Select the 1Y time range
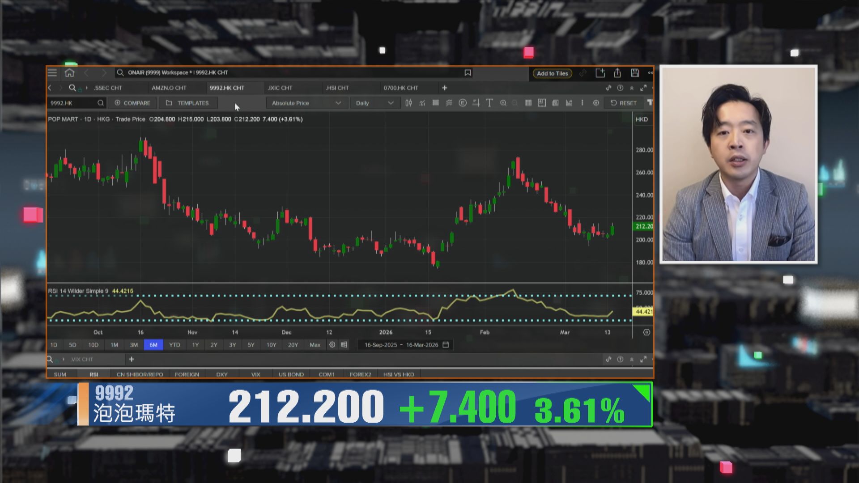This screenshot has width=859, height=483. 195,345
